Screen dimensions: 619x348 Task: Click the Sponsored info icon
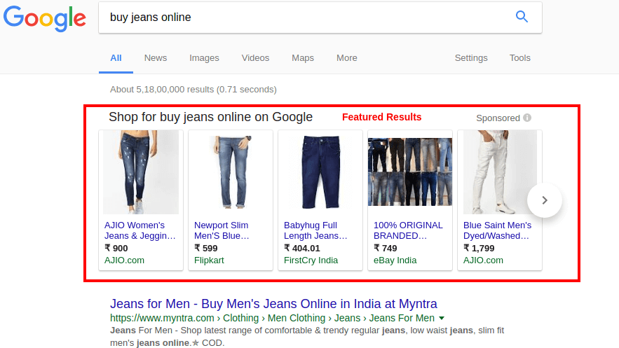click(x=527, y=118)
